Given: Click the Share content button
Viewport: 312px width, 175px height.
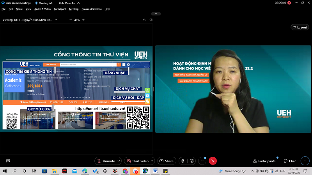Looking at the screenshot, I should tap(167, 161).
